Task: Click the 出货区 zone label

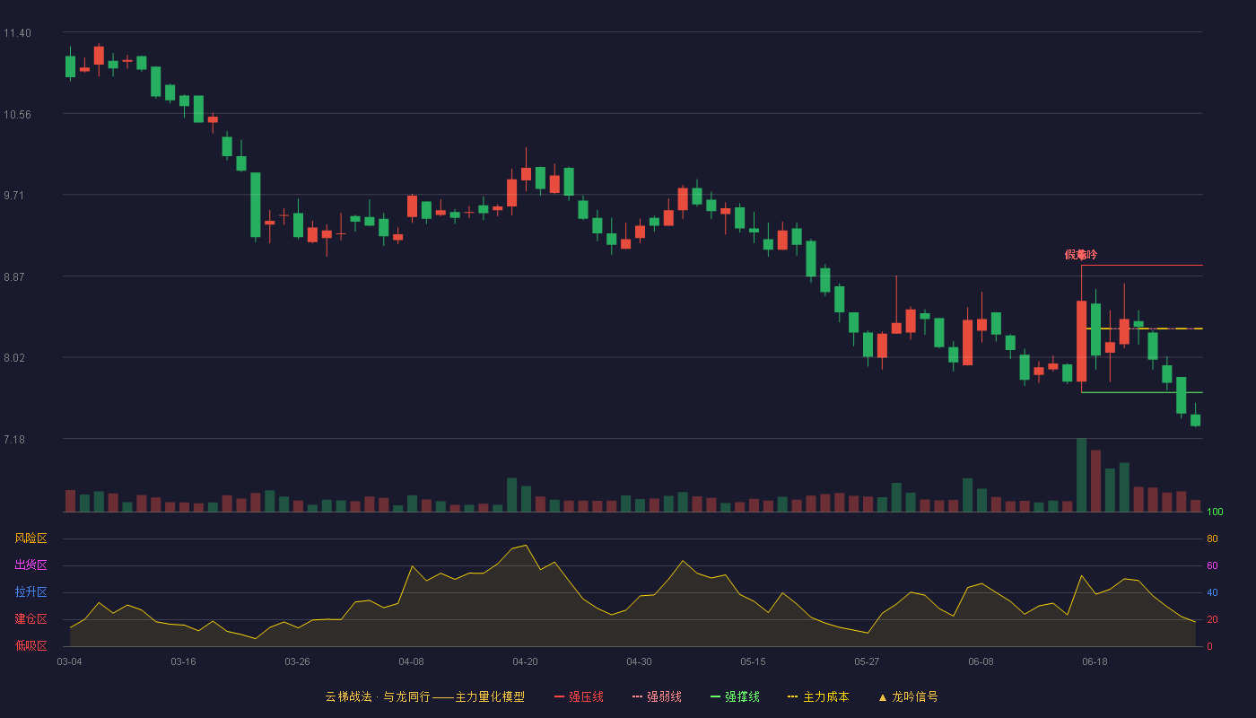Action: tap(31, 565)
